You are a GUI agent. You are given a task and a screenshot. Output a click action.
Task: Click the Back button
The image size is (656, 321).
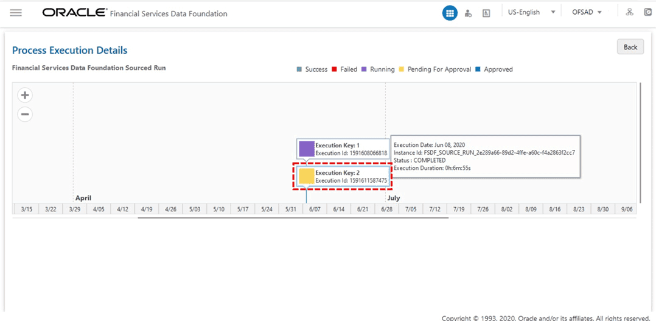(630, 47)
